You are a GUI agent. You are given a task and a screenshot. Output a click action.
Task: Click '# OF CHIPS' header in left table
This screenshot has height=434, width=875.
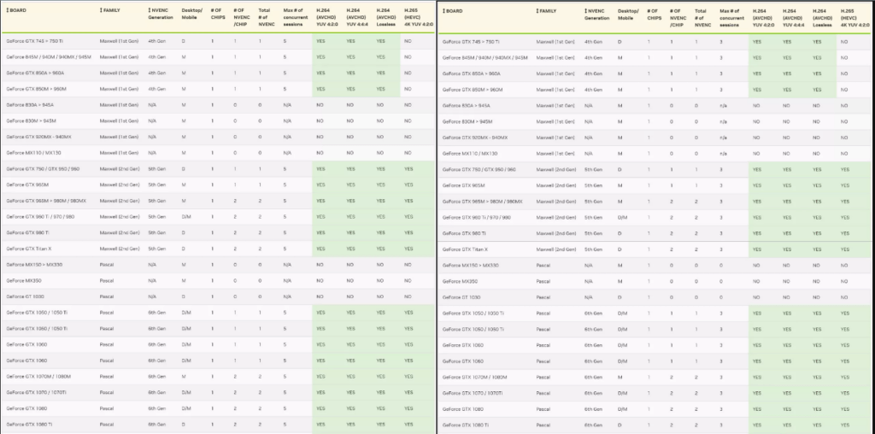[218, 14]
